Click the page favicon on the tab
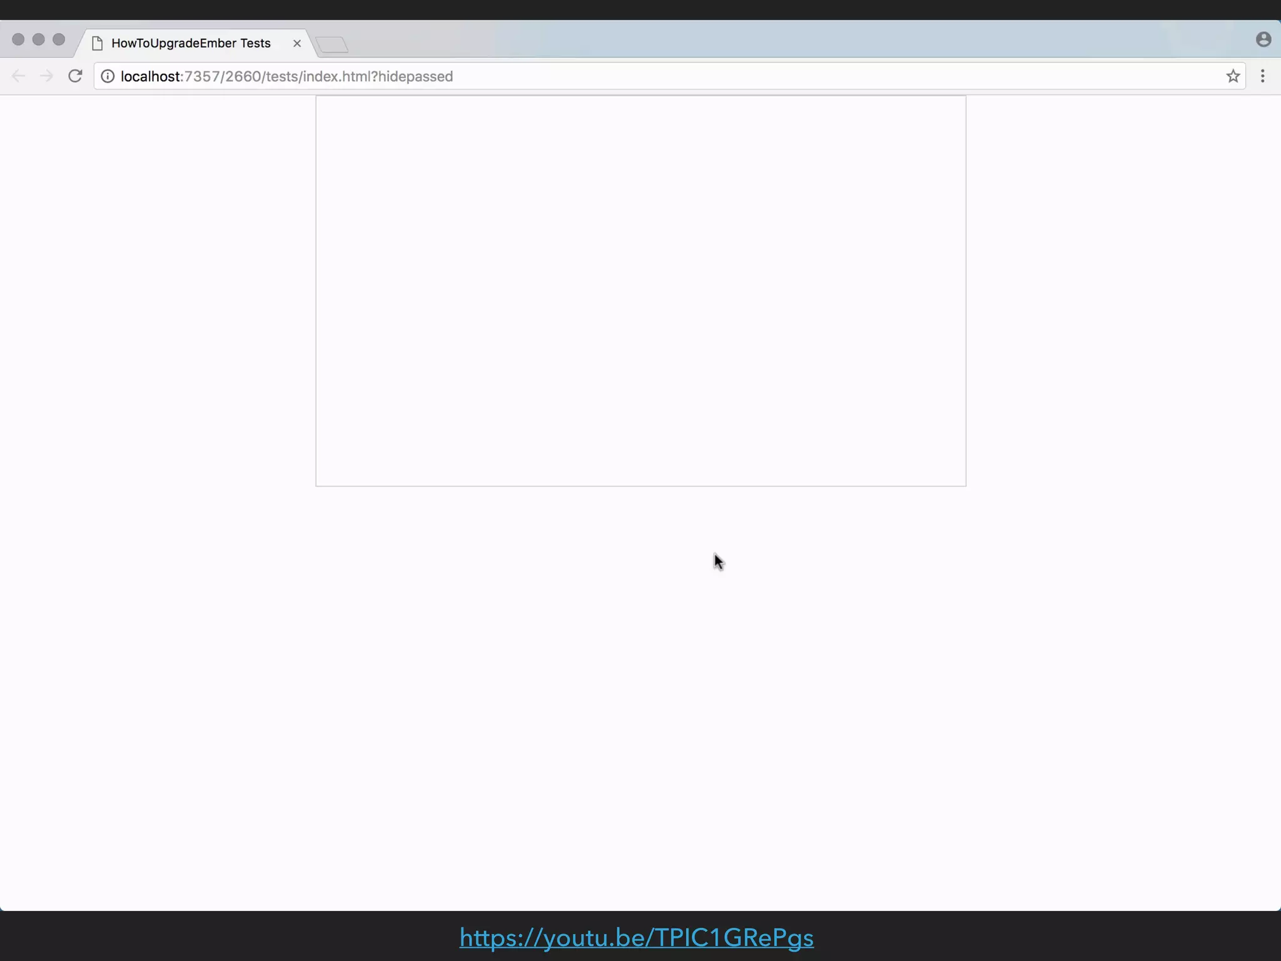This screenshot has height=961, width=1281. [97, 43]
